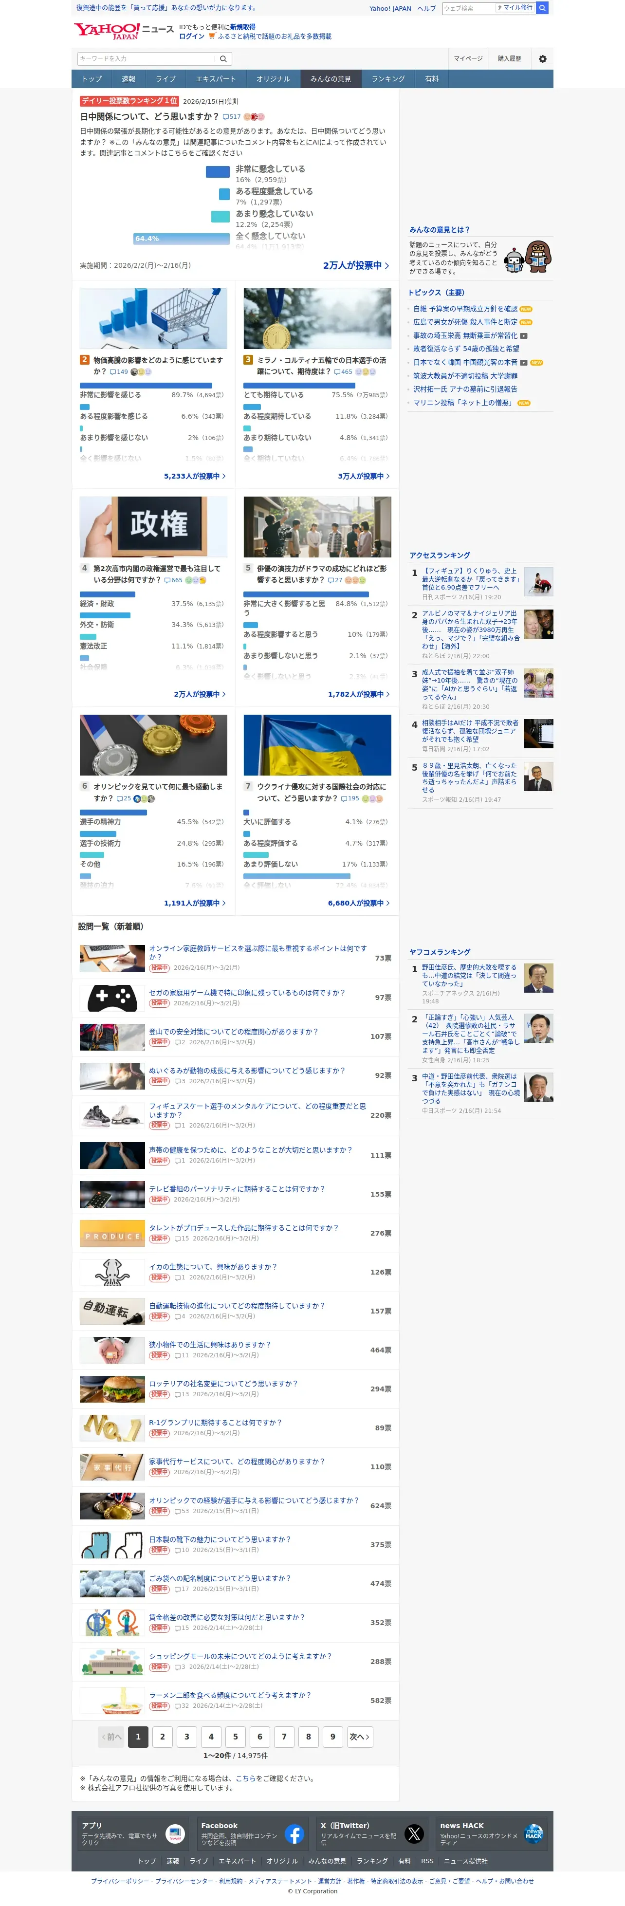Expand 5,233人が投票中 on the 物価高騰 poll
625x1906 pixels.
195,477
